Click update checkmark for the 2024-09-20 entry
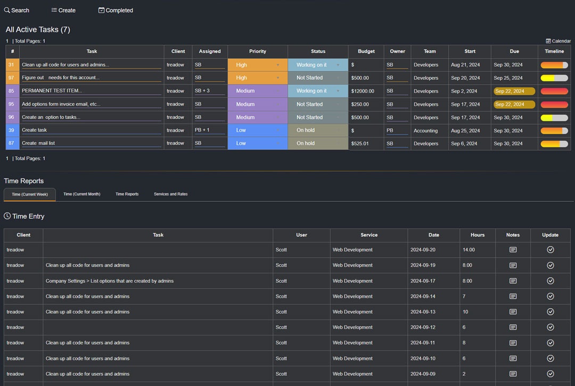Viewport: 575px width, 386px height. [551, 250]
